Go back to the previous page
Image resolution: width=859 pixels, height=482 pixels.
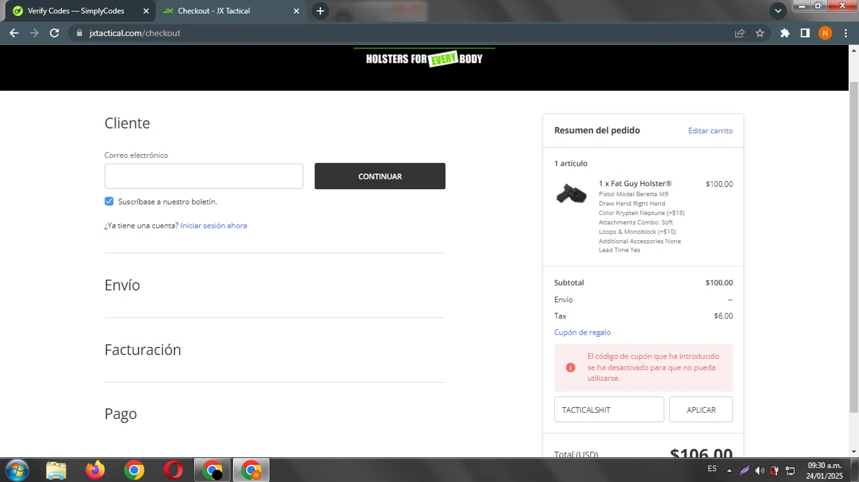click(x=14, y=33)
